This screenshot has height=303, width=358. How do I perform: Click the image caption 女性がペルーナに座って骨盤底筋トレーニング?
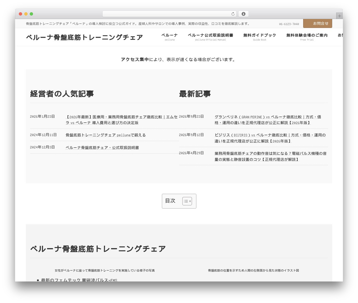[105, 270]
